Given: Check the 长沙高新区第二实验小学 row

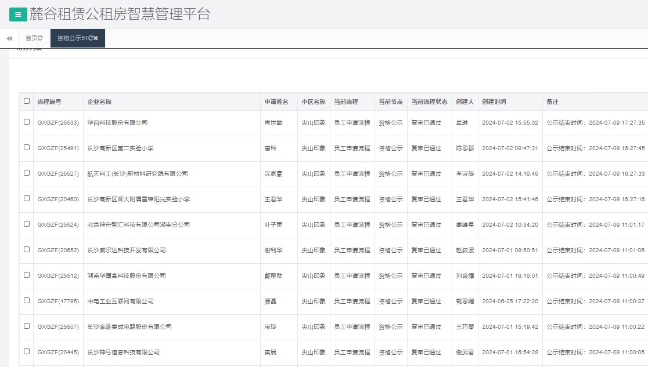Looking at the screenshot, I should click(26, 148).
